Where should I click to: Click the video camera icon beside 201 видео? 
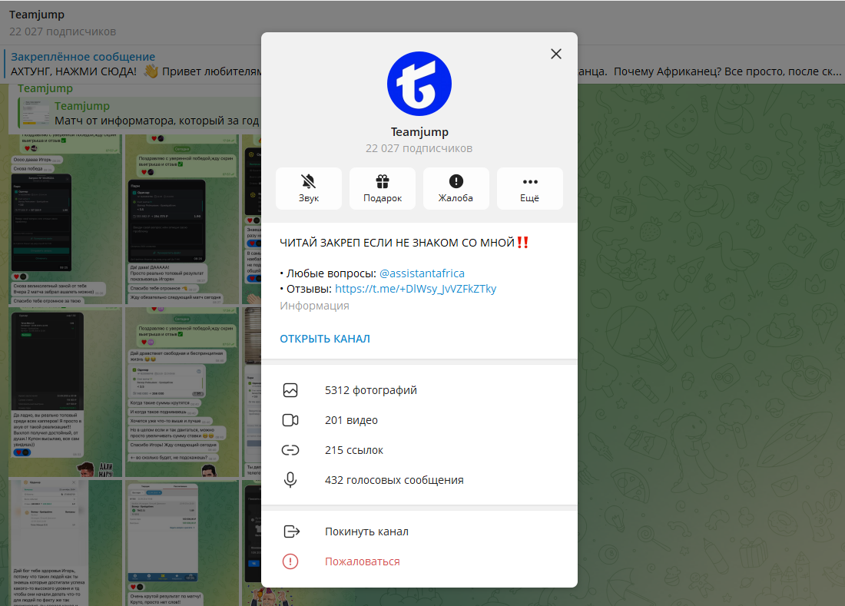[x=290, y=420]
